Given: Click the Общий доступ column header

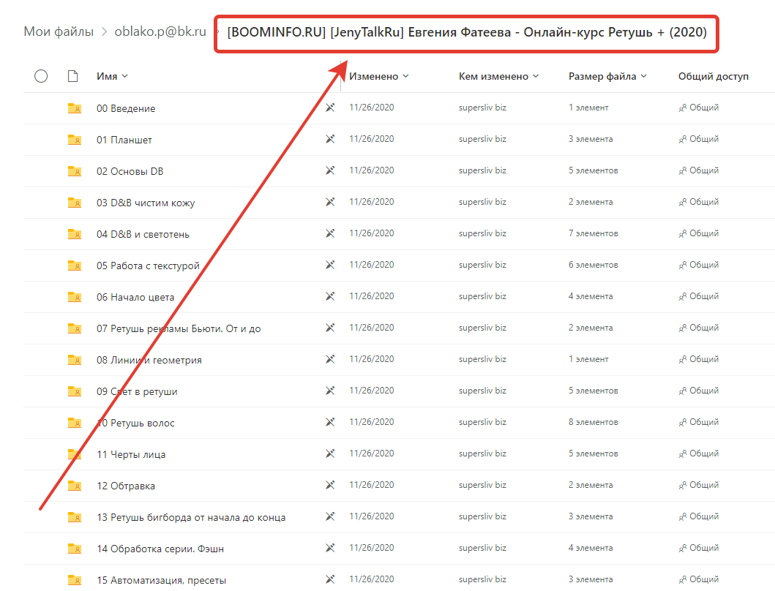Looking at the screenshot, I should [714, 76].
